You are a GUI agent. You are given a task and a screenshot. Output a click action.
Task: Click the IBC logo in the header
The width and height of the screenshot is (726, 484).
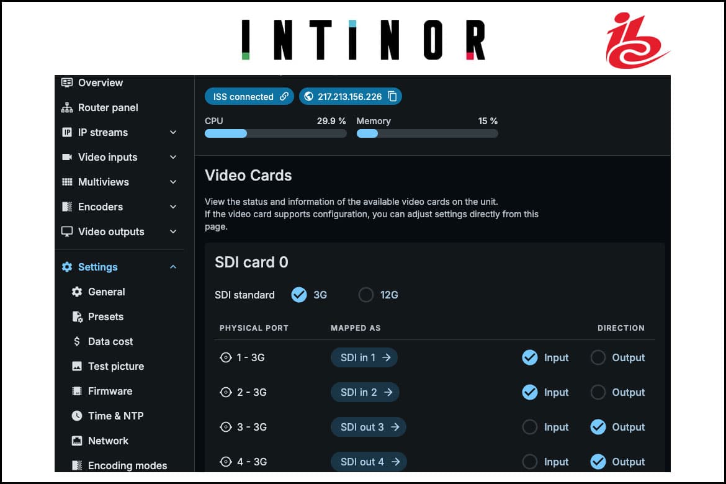click(637, 41)
